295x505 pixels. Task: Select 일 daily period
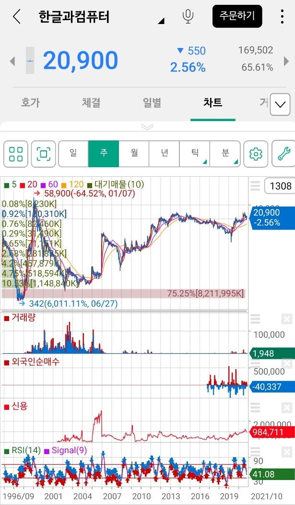pyautogui.click(x=73, y=154)
